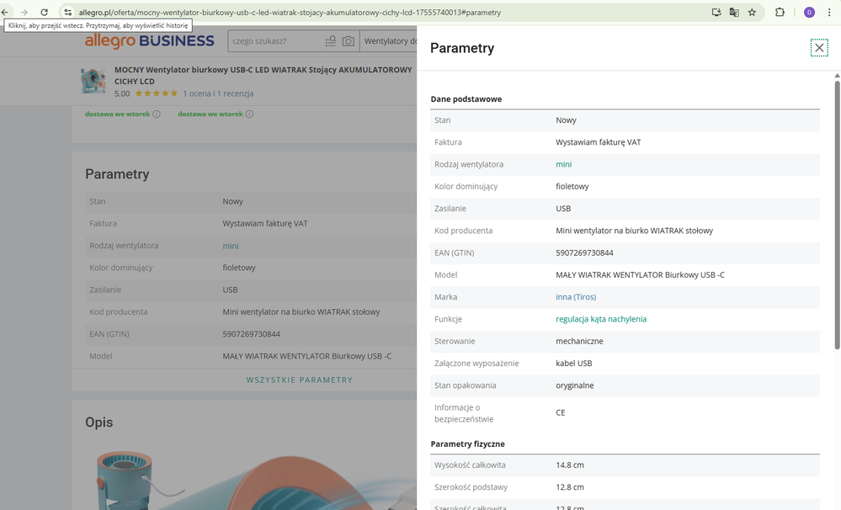This screenshot has height=510, width=841.
Task: Click the 'czego szukasz?' search field
Action: 274,41
